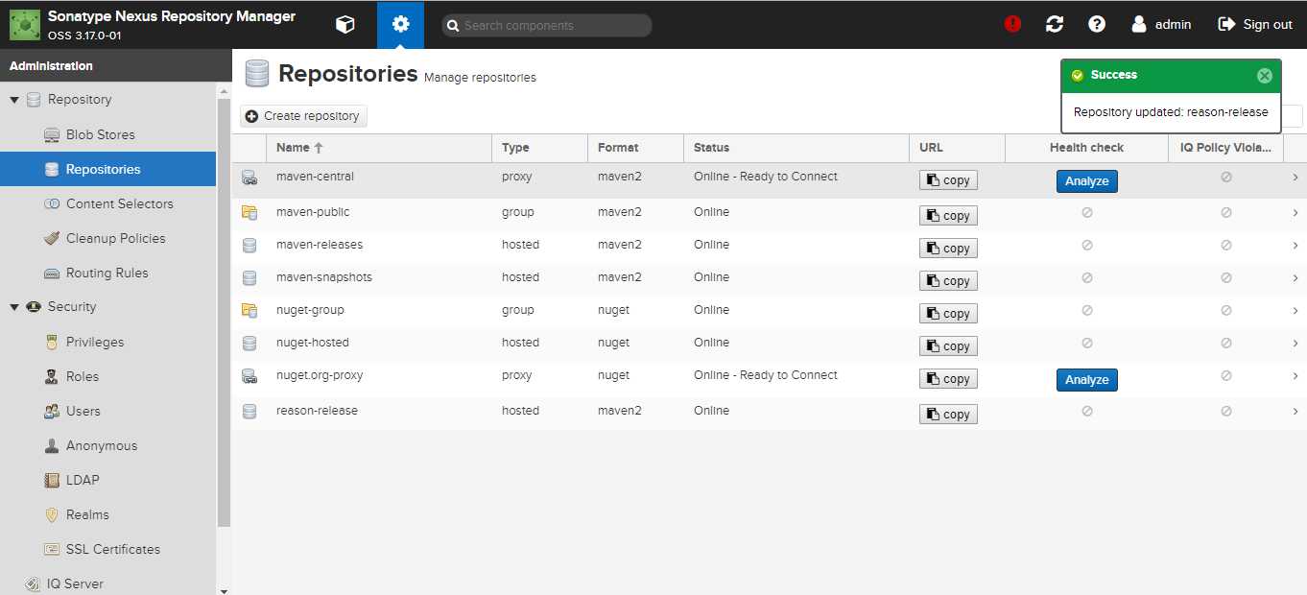1307x595 pixels.
Task: Open the Help question mark icon
Action: click(1097, 24)
